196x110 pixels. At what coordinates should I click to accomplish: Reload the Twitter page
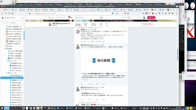9,13
